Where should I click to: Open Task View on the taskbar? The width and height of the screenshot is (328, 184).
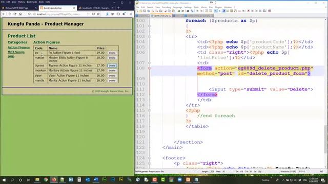point(29,180)
